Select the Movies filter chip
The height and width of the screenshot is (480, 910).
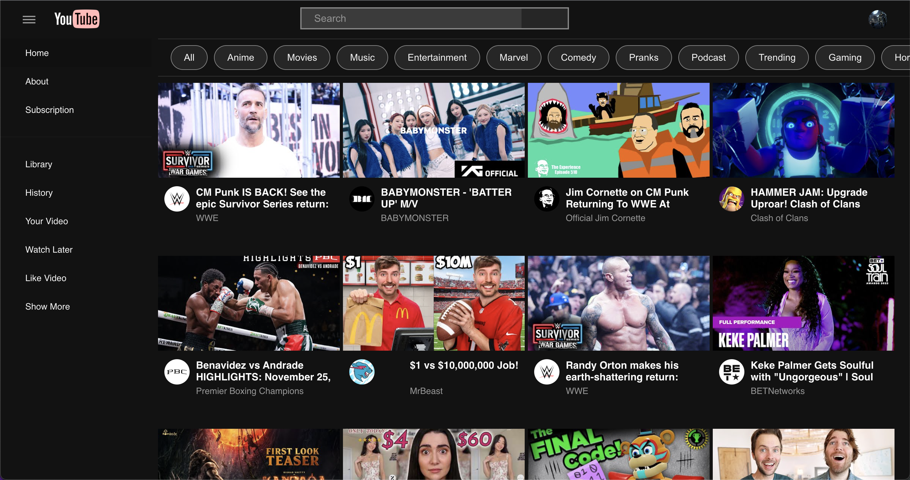pyautogui.click(x=302, y=58)
